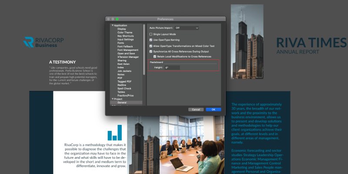Click the RivaCorp logo in the layout
The height and width of the screenshot is (174, 348).
(x=43, y=42)
